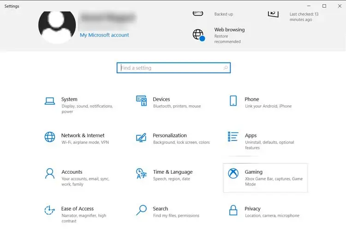Image resolution: width=346 pixels, height=231 pixels.
Task: Click the Windows Update last checked status
Action: (x=304, y=17)
